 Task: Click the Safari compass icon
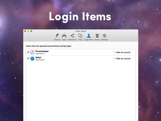pos(32,59)
